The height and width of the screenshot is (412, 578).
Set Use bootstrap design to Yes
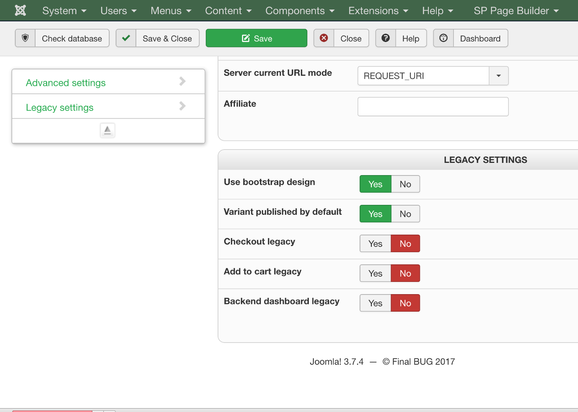click(376, 184)
